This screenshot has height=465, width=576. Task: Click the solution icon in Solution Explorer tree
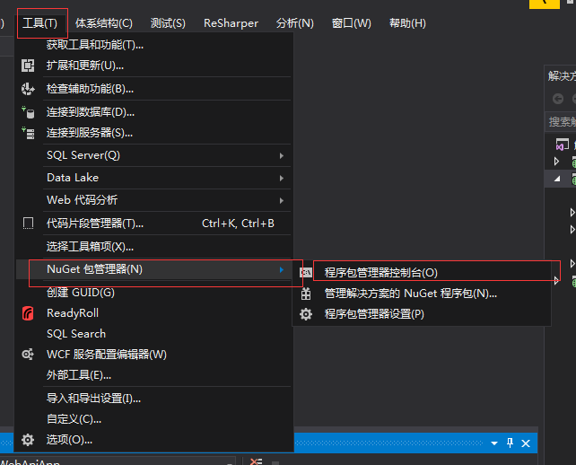pos(562,145)
